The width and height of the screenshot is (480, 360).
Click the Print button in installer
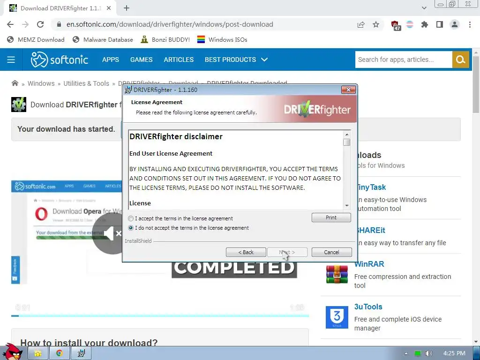(331, 217)
